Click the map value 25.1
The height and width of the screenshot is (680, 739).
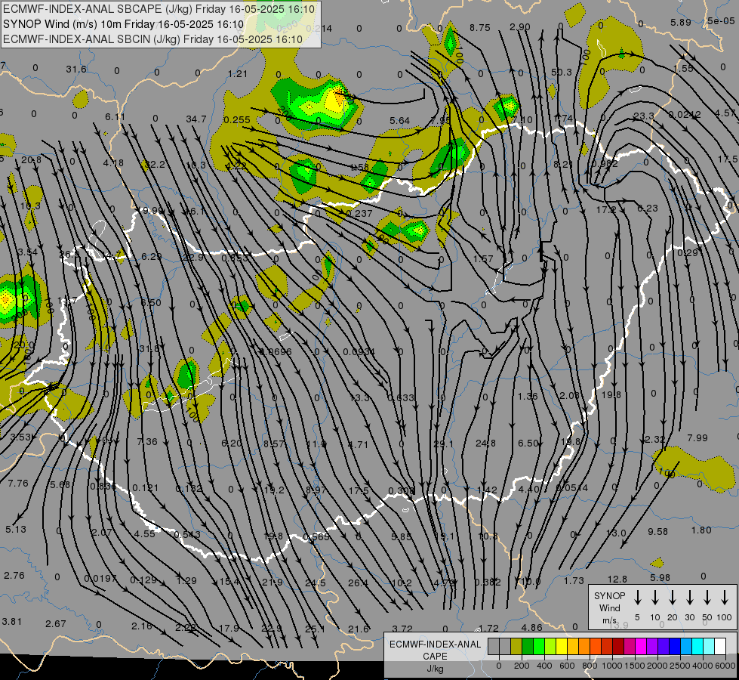pyautogui.click(x=316, y=629)
